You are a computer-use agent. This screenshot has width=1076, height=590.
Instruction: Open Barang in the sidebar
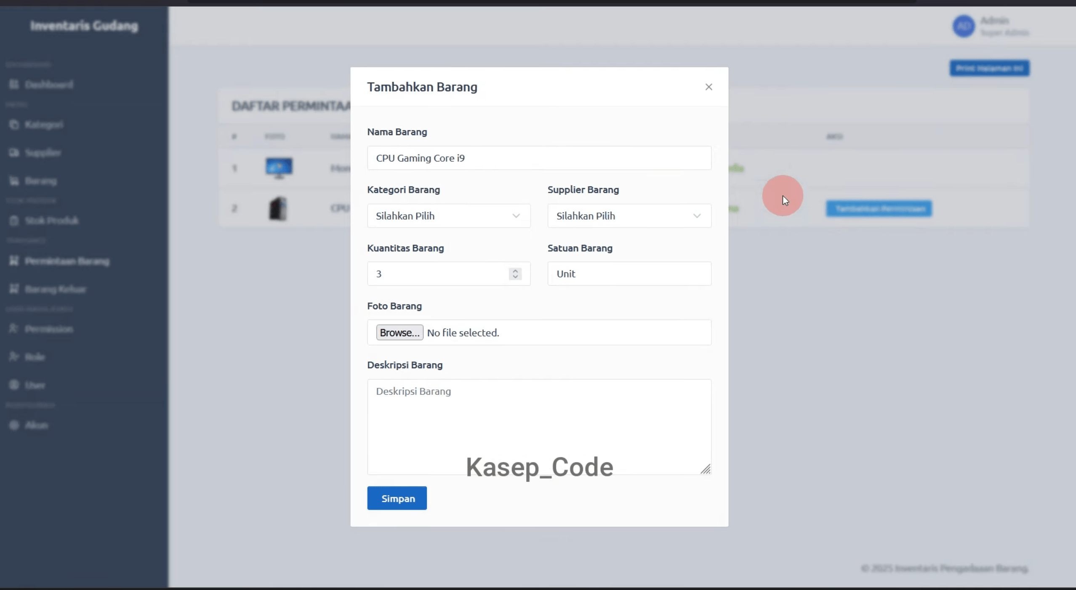pos(40,181)
